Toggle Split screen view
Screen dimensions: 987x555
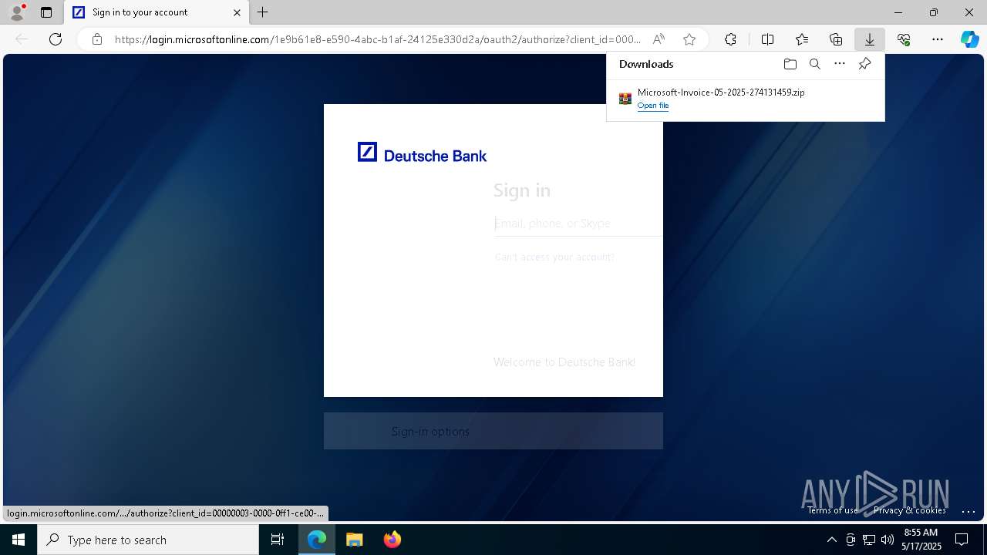click(x=767, y=39)
